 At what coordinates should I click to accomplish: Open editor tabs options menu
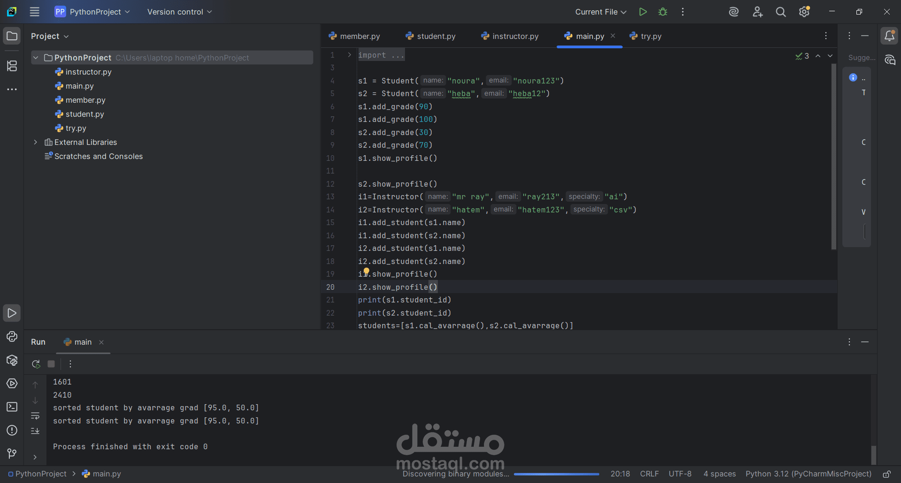(x=826, y=36)
